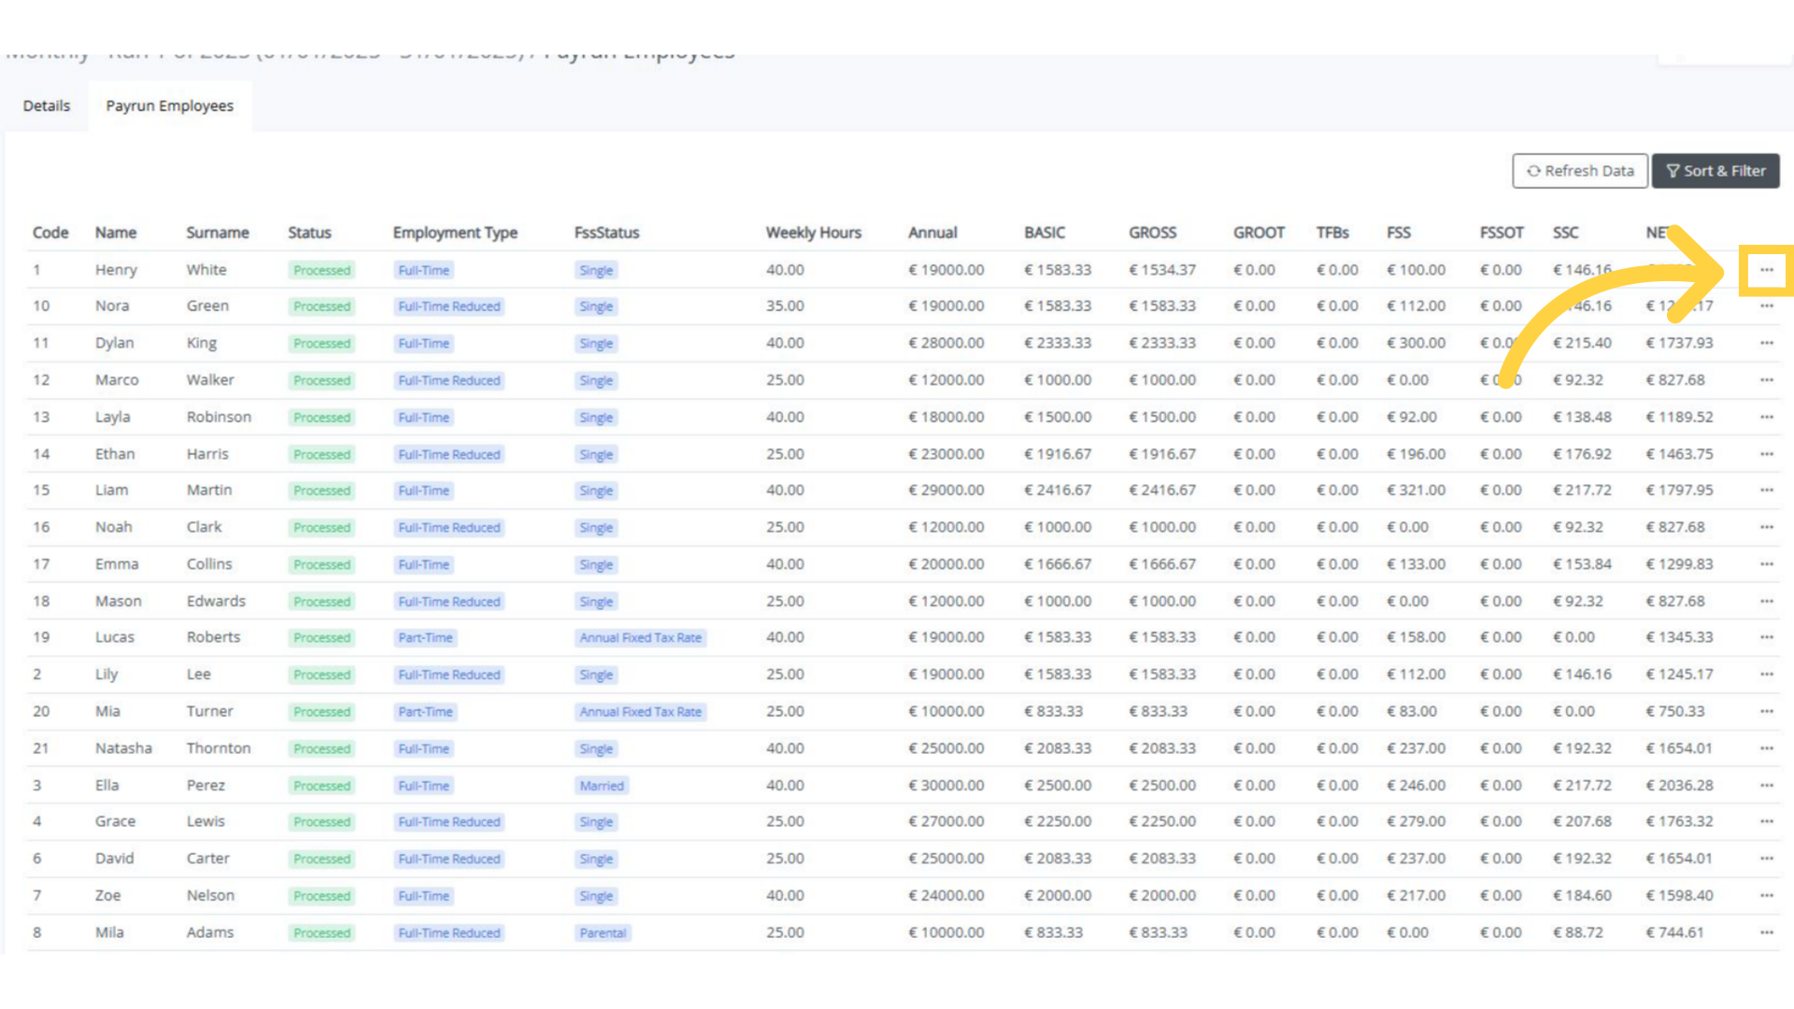Open actions menu for Layla Robinson
The image size is (1794, 1009).
1766,417
